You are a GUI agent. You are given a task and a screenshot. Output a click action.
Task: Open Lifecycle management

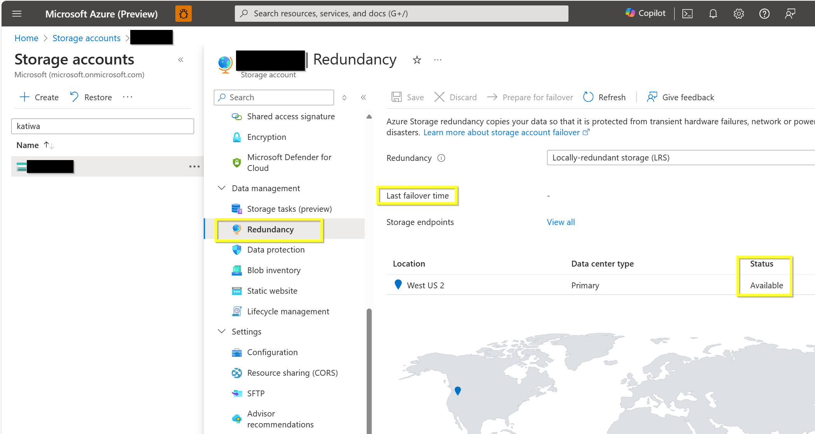pos(288,312)
